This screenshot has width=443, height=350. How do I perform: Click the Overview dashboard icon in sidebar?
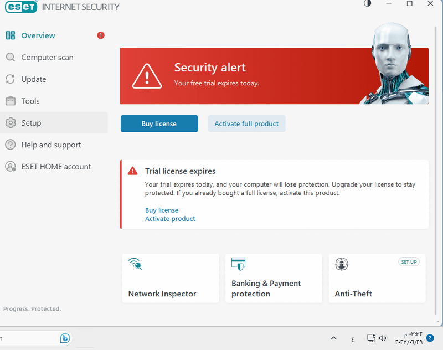11,35
